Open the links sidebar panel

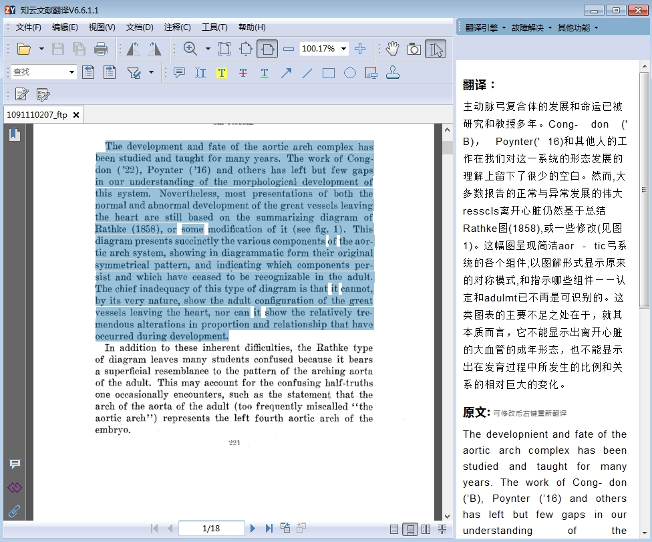(15, 487)
